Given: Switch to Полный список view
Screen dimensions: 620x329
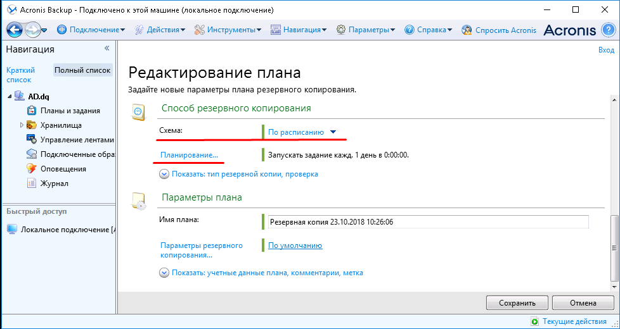Looking at the screenshot, I should [x=82, y=70].
